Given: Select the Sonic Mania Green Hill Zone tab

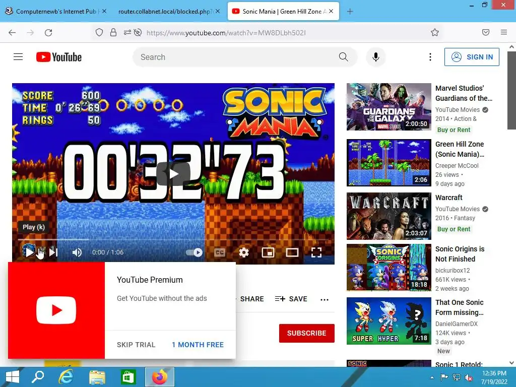Looking at the screenshot, I should (x=283, y=11).
